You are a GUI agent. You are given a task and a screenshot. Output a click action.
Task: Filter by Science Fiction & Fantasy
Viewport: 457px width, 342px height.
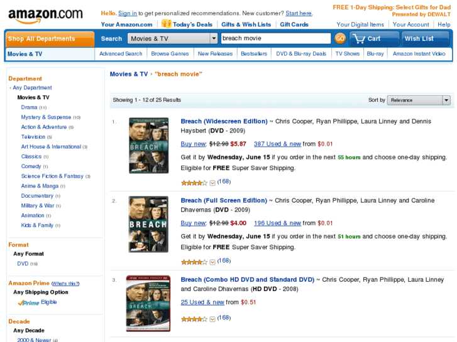tap(52, 176)
